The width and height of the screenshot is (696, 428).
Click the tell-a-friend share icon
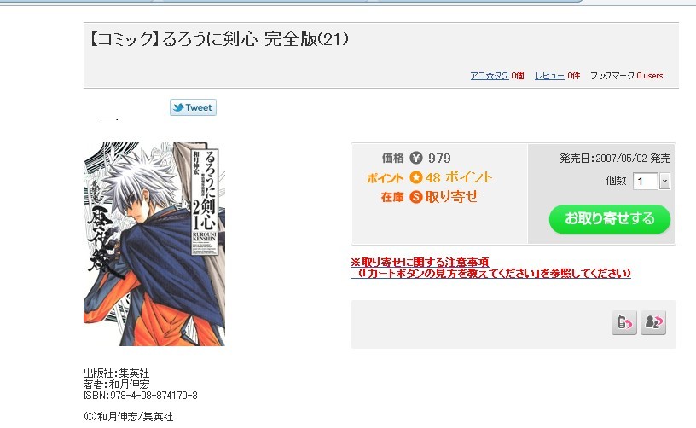tap(653, 322)
